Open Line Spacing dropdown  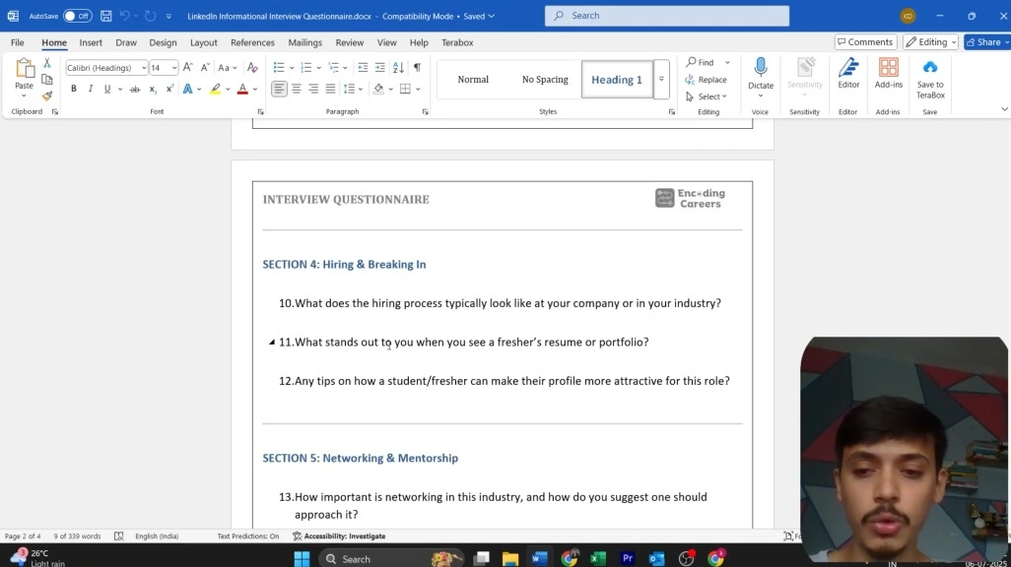tap(353, 89)
